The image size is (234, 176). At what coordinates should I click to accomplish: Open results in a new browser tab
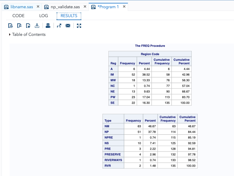59,25
